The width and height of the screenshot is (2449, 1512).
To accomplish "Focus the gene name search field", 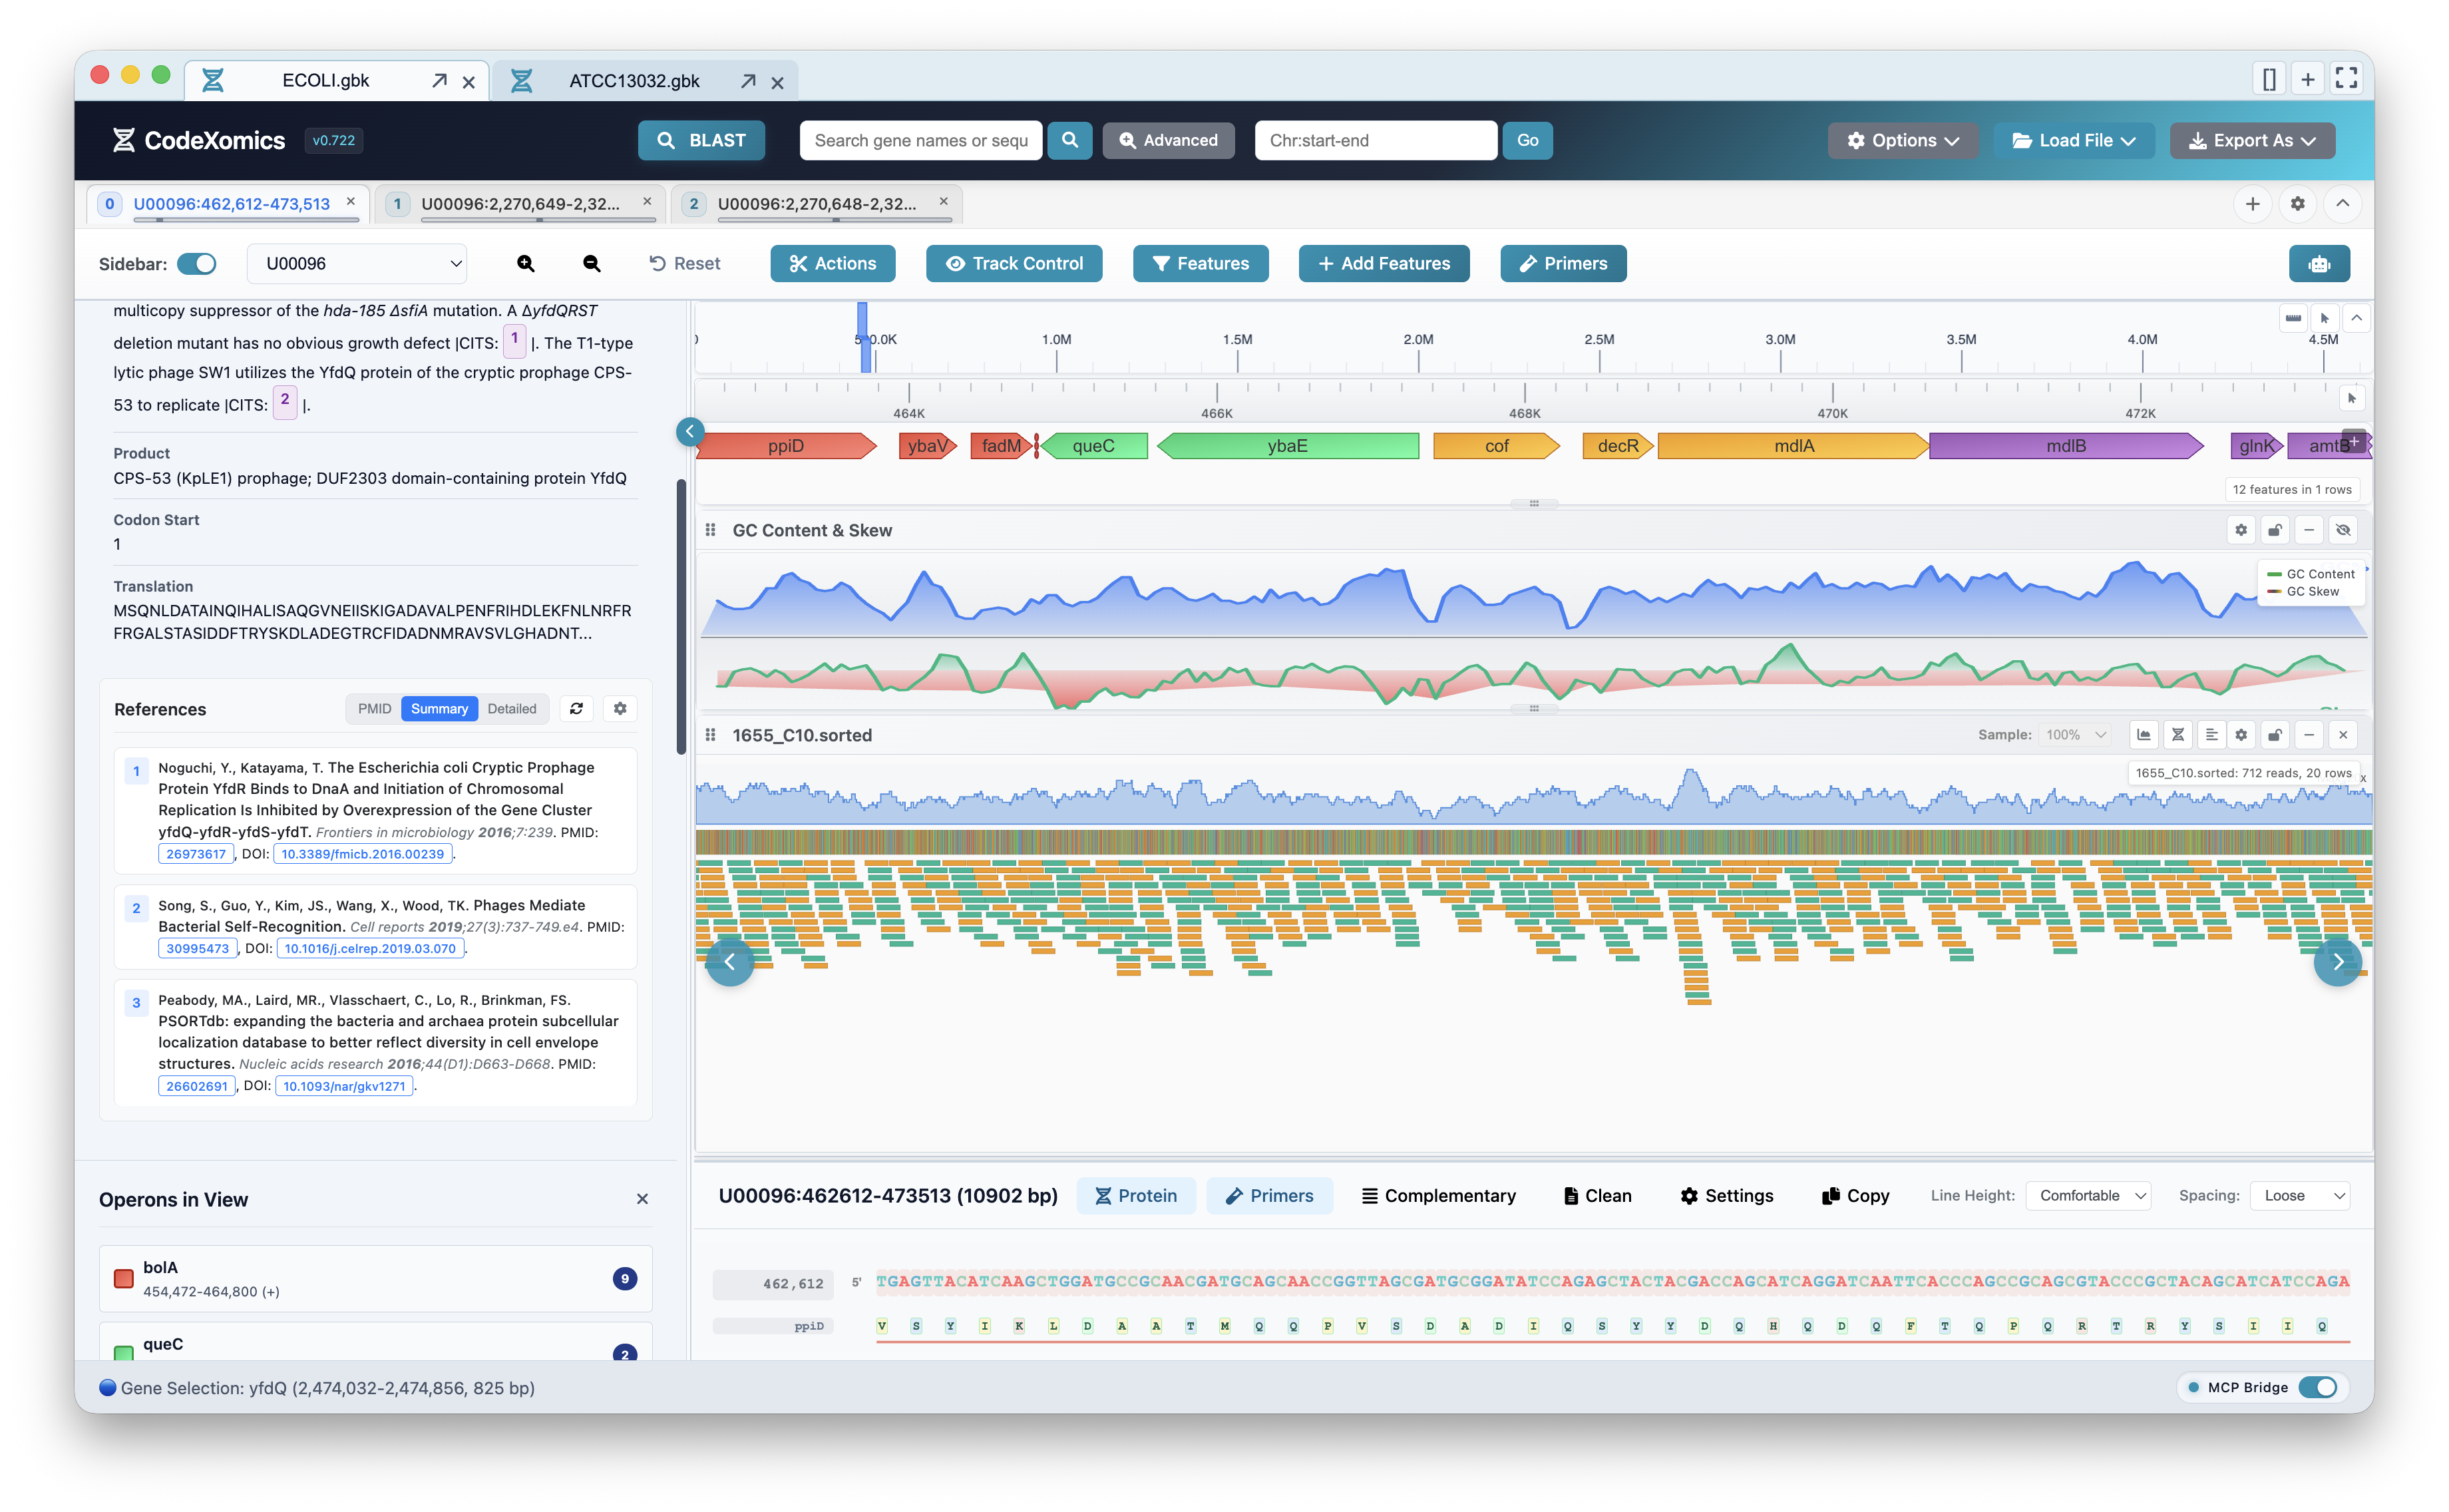I will pos(920,140).
